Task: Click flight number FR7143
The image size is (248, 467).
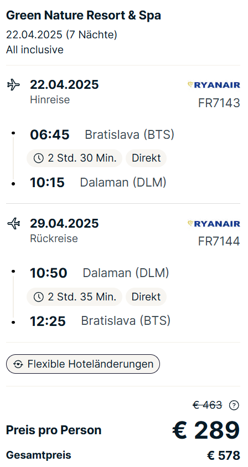Action: click(x=219, y=103)
